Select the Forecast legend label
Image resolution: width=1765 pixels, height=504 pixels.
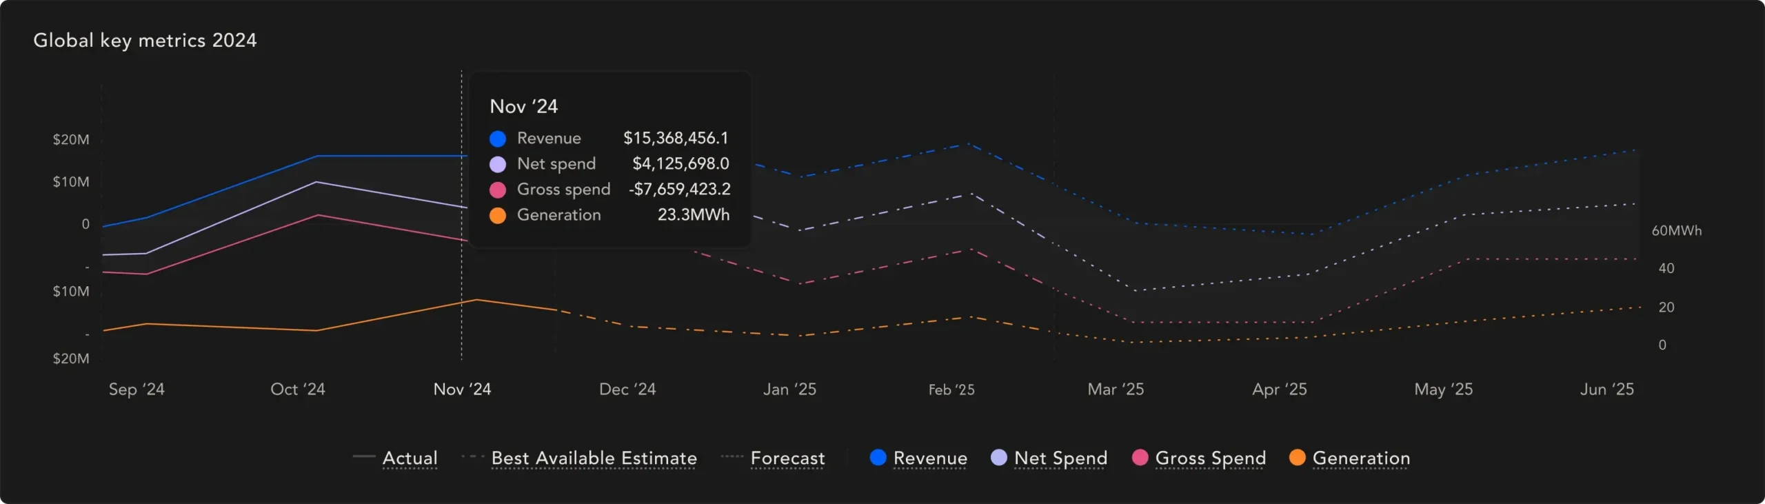[x=787, y=458]
